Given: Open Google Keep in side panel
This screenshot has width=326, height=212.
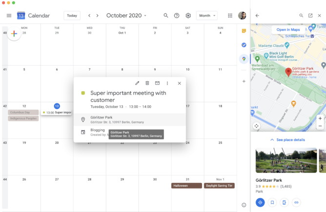Looking at the screenshot, I should (244, 31).
